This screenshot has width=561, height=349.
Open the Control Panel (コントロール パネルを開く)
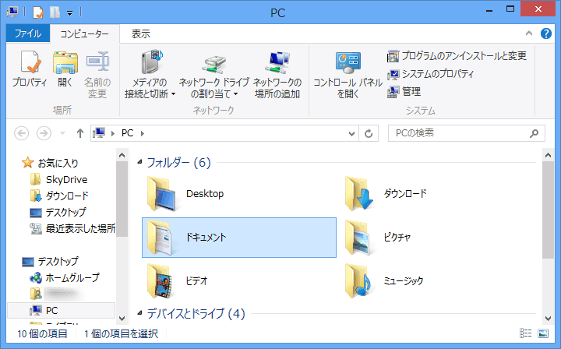coord(348,74)
